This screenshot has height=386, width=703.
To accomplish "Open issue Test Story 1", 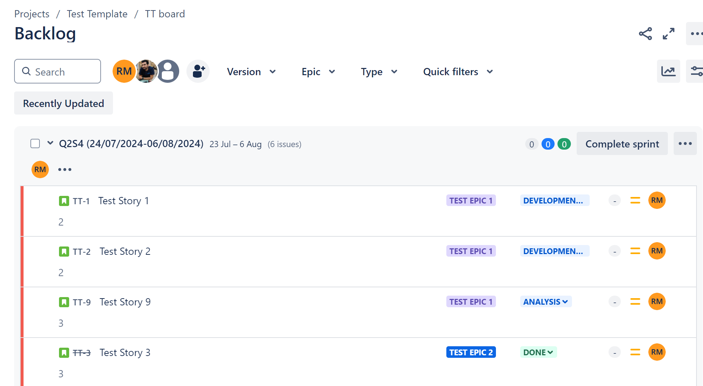I will click(x=123, y=201).
